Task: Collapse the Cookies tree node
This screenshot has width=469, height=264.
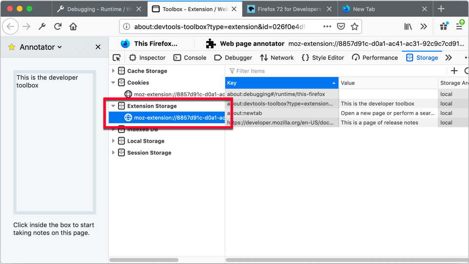Action: [x=114, y=82]
